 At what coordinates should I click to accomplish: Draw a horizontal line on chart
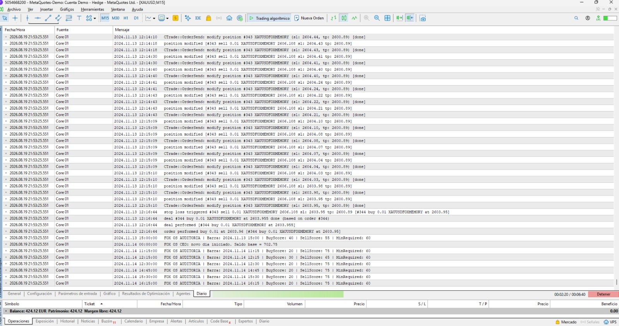(x=38, y=18)
